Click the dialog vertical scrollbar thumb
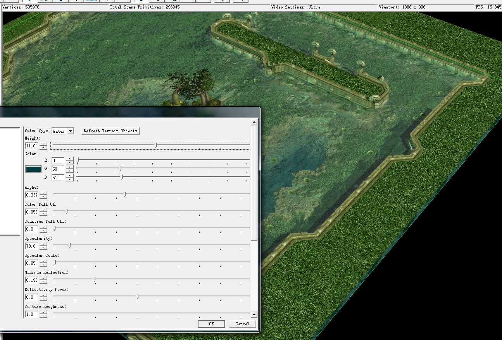502x340 pixels. pos(254,183)
